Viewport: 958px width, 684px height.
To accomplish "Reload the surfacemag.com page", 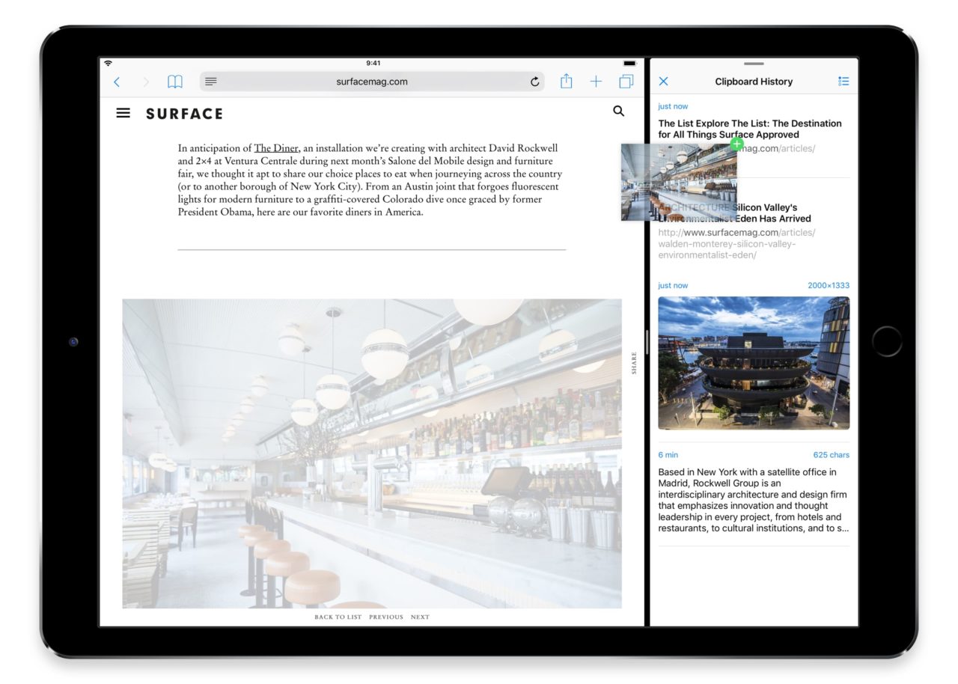I will (x=534, y=82).
